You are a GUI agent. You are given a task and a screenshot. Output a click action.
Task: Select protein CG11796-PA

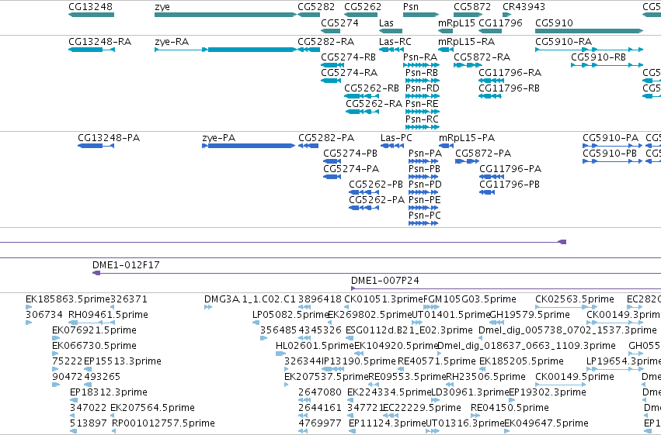510,169
